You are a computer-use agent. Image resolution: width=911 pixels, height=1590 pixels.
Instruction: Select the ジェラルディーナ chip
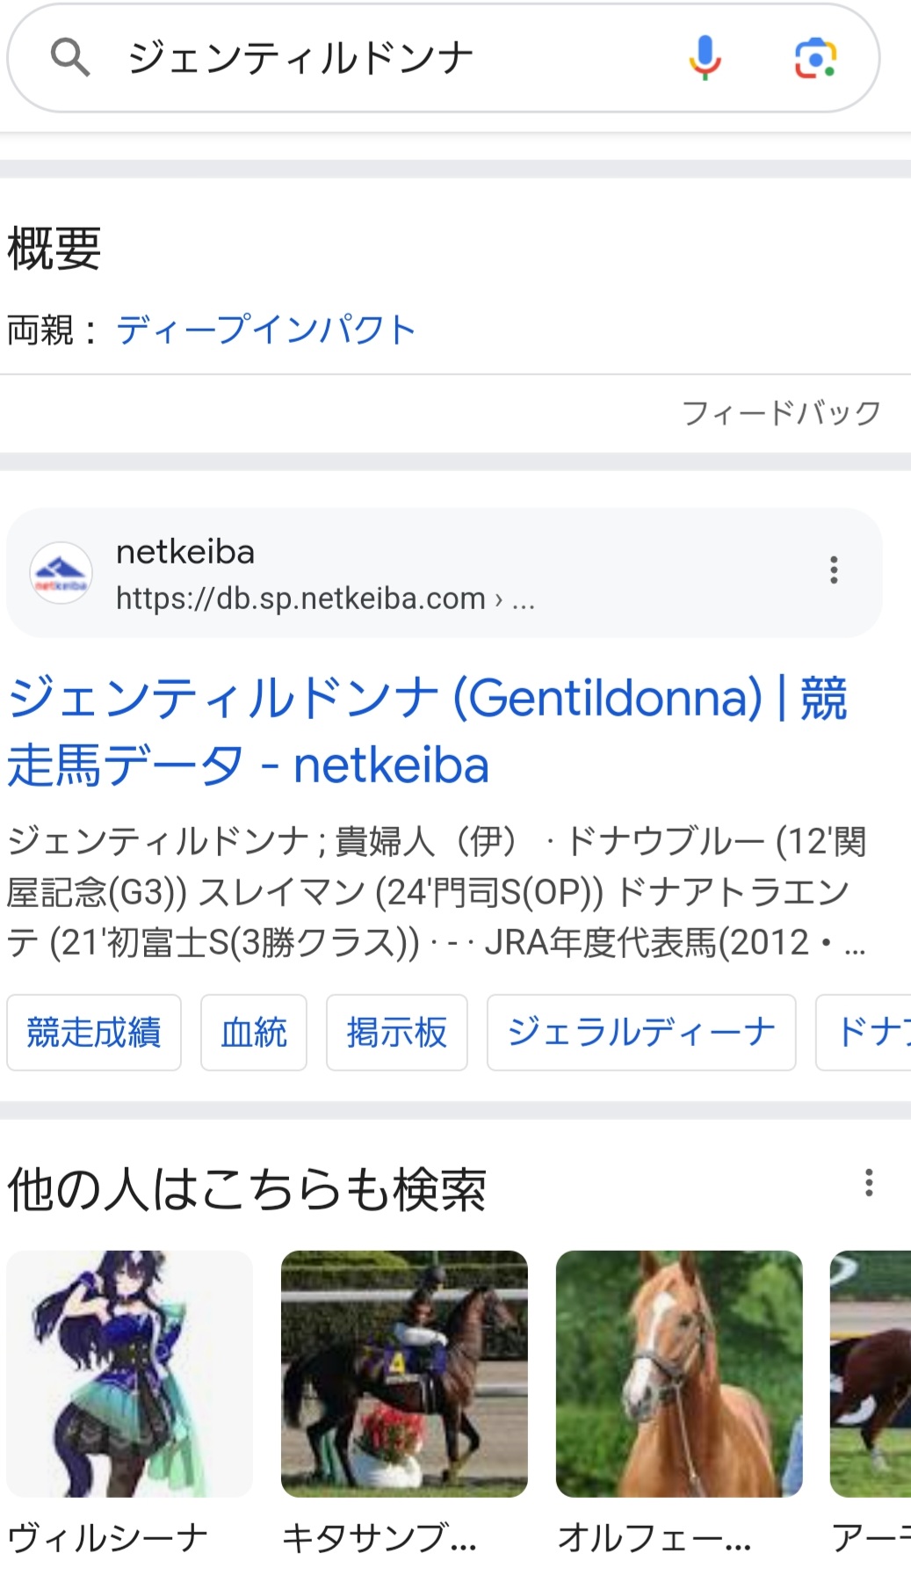point(641,1033)
